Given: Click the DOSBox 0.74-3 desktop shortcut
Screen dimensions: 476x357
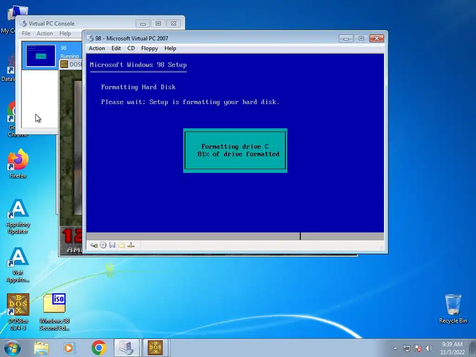Looking at the screenshot, I should point(18,312).
